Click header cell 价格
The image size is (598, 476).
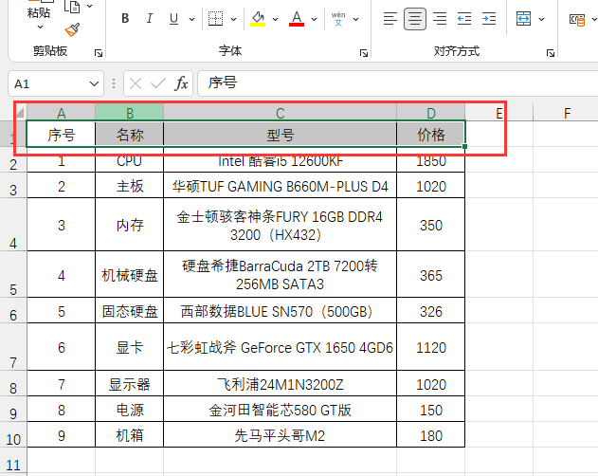click(430, 135)
